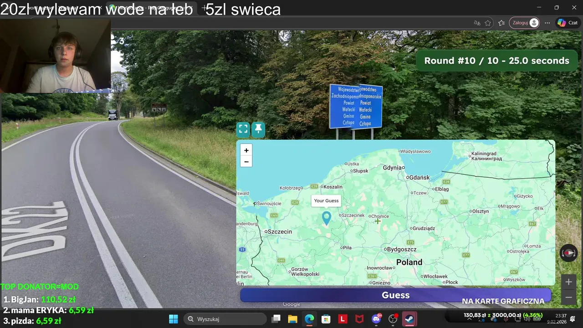The width and height of the screenshot is (583, 328).
Task: Click the Kaliningrad label on the map
Action: (486, 156)
